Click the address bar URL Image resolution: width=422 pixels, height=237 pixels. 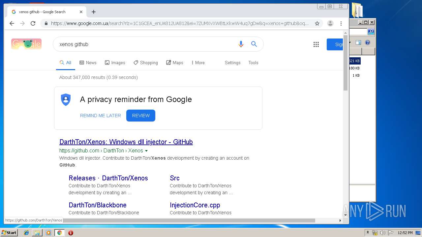click(180, 23)
